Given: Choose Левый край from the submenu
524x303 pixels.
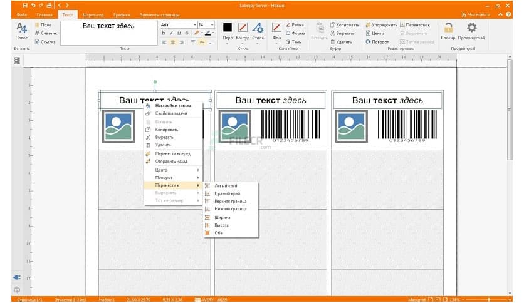Looking at the screenshot, I should (226, 186).
